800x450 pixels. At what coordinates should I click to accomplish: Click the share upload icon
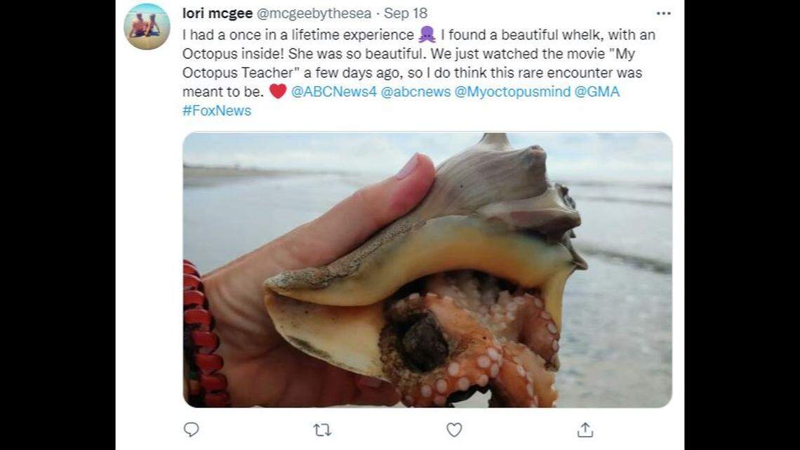[585, 429]
